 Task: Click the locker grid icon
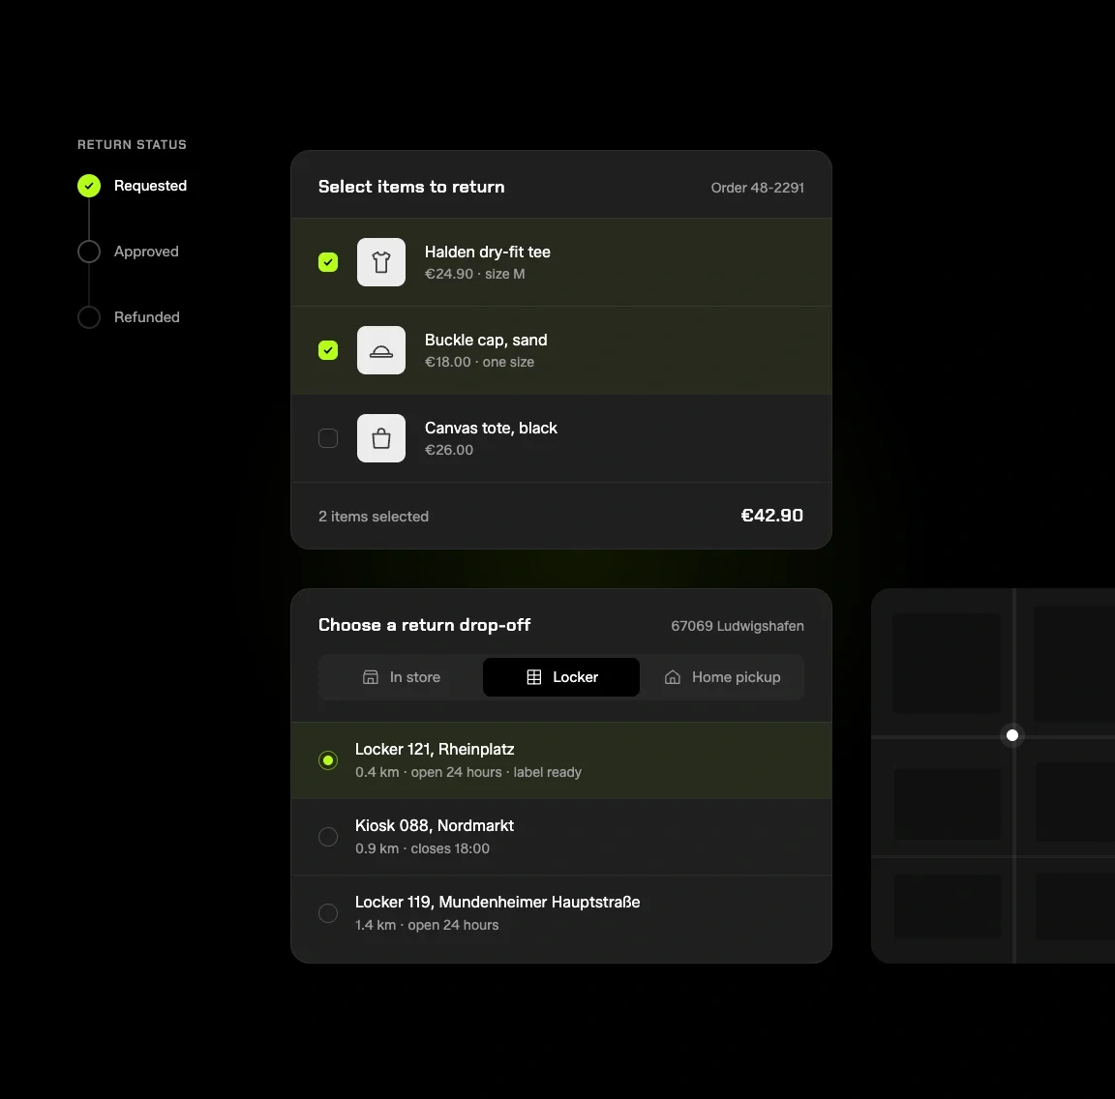click(x=534, y=677)
